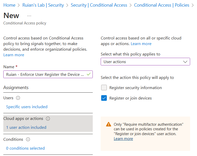Open the Users info icon
This screenshot has width=197, height=156.
(x=18, y=98)
